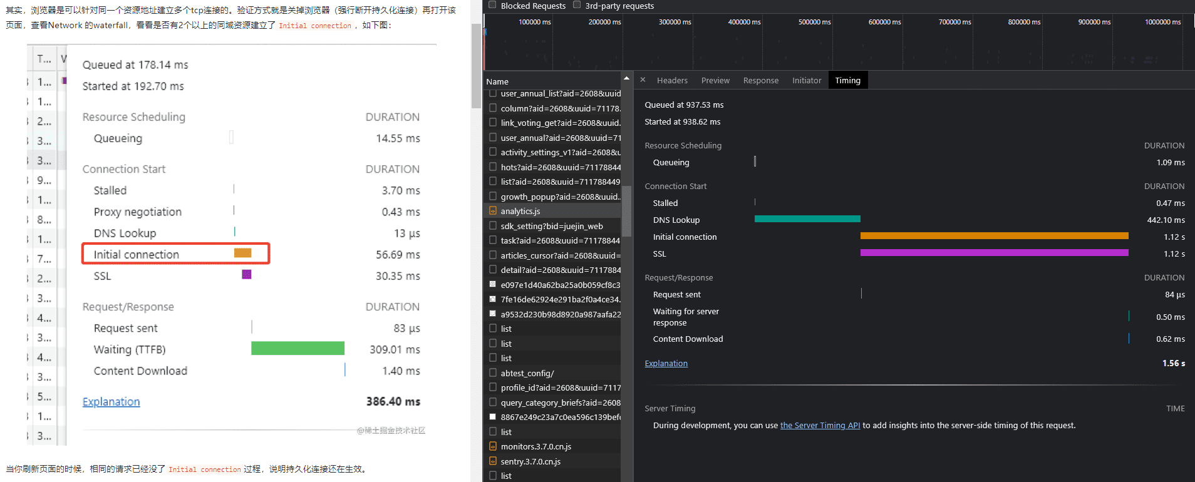This screenshot has height=482, width=1195.
Task: Select the 7fe16de62924 image request icon
Action: [x=493, y=299]
